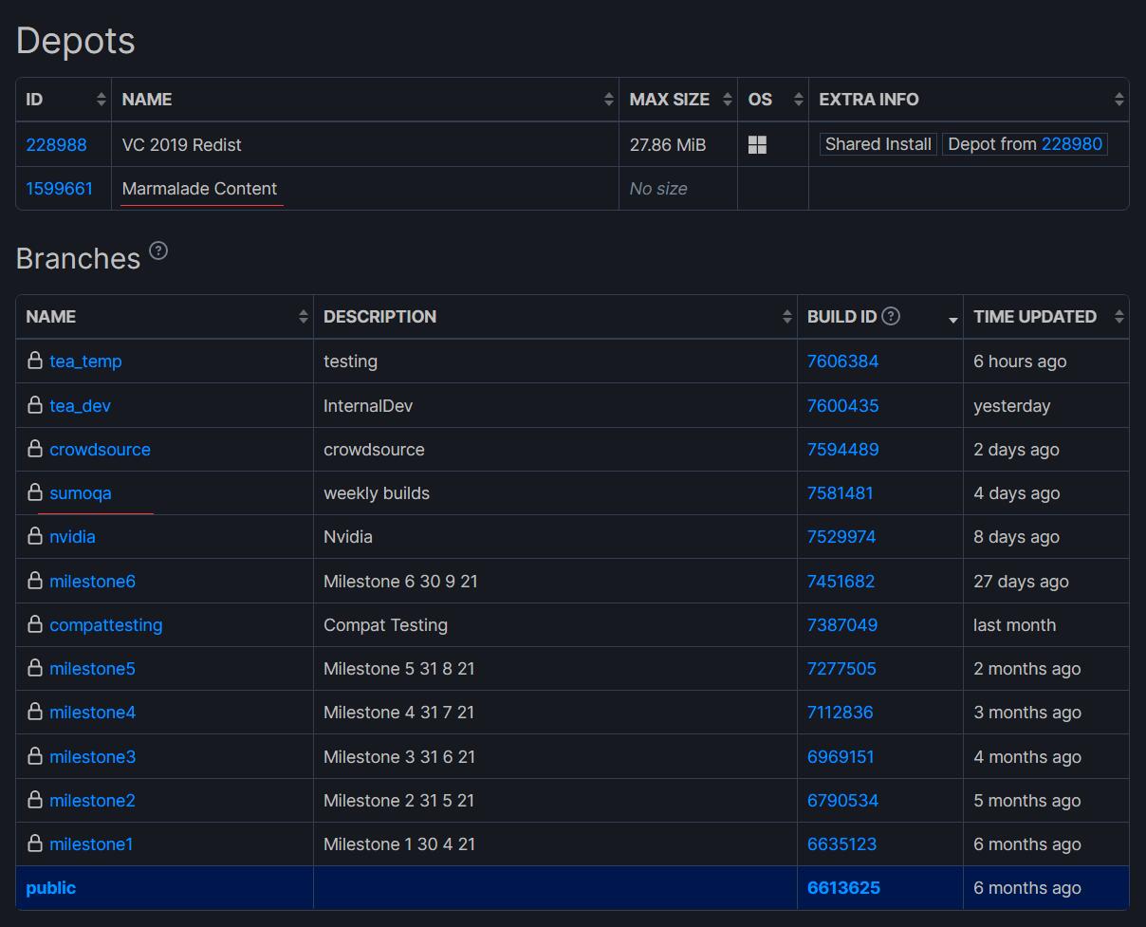Screen dimensions: 1146x927
Task: Click the Windows OS icon in VC 2019 Redist row
Action: [757, 144]
